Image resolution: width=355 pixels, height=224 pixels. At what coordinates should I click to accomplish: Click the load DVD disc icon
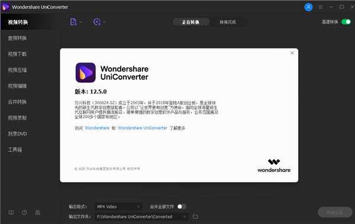pos(97,22)
